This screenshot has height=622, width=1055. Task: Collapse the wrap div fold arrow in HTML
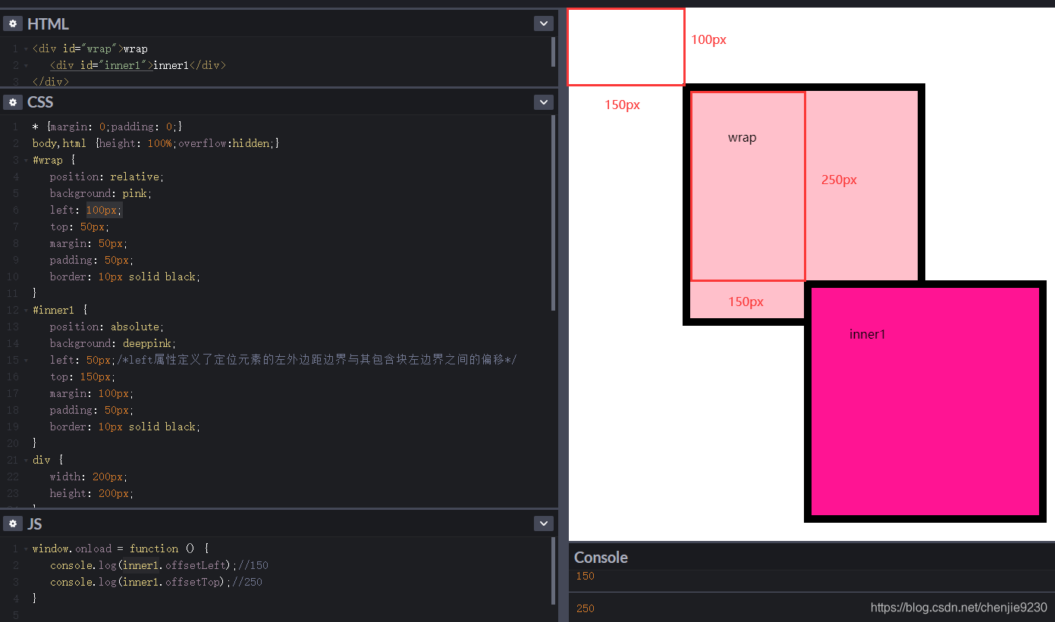coord(26,49)
